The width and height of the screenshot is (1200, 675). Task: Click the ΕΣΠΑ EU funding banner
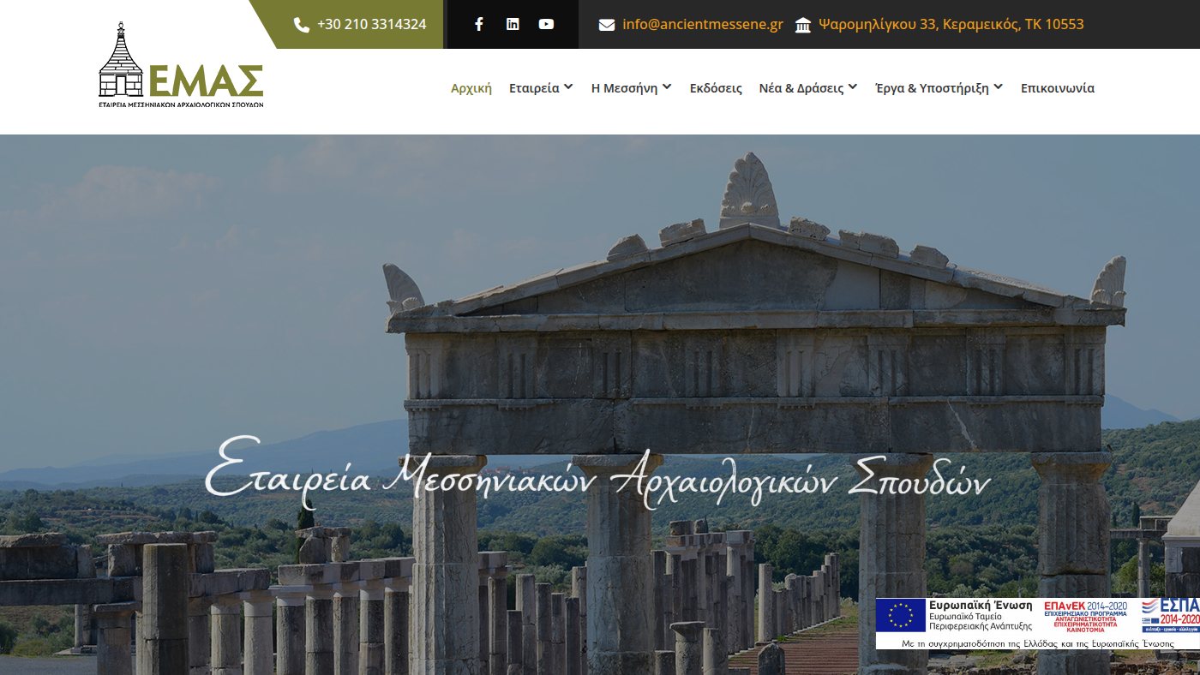click(1037, 623)
